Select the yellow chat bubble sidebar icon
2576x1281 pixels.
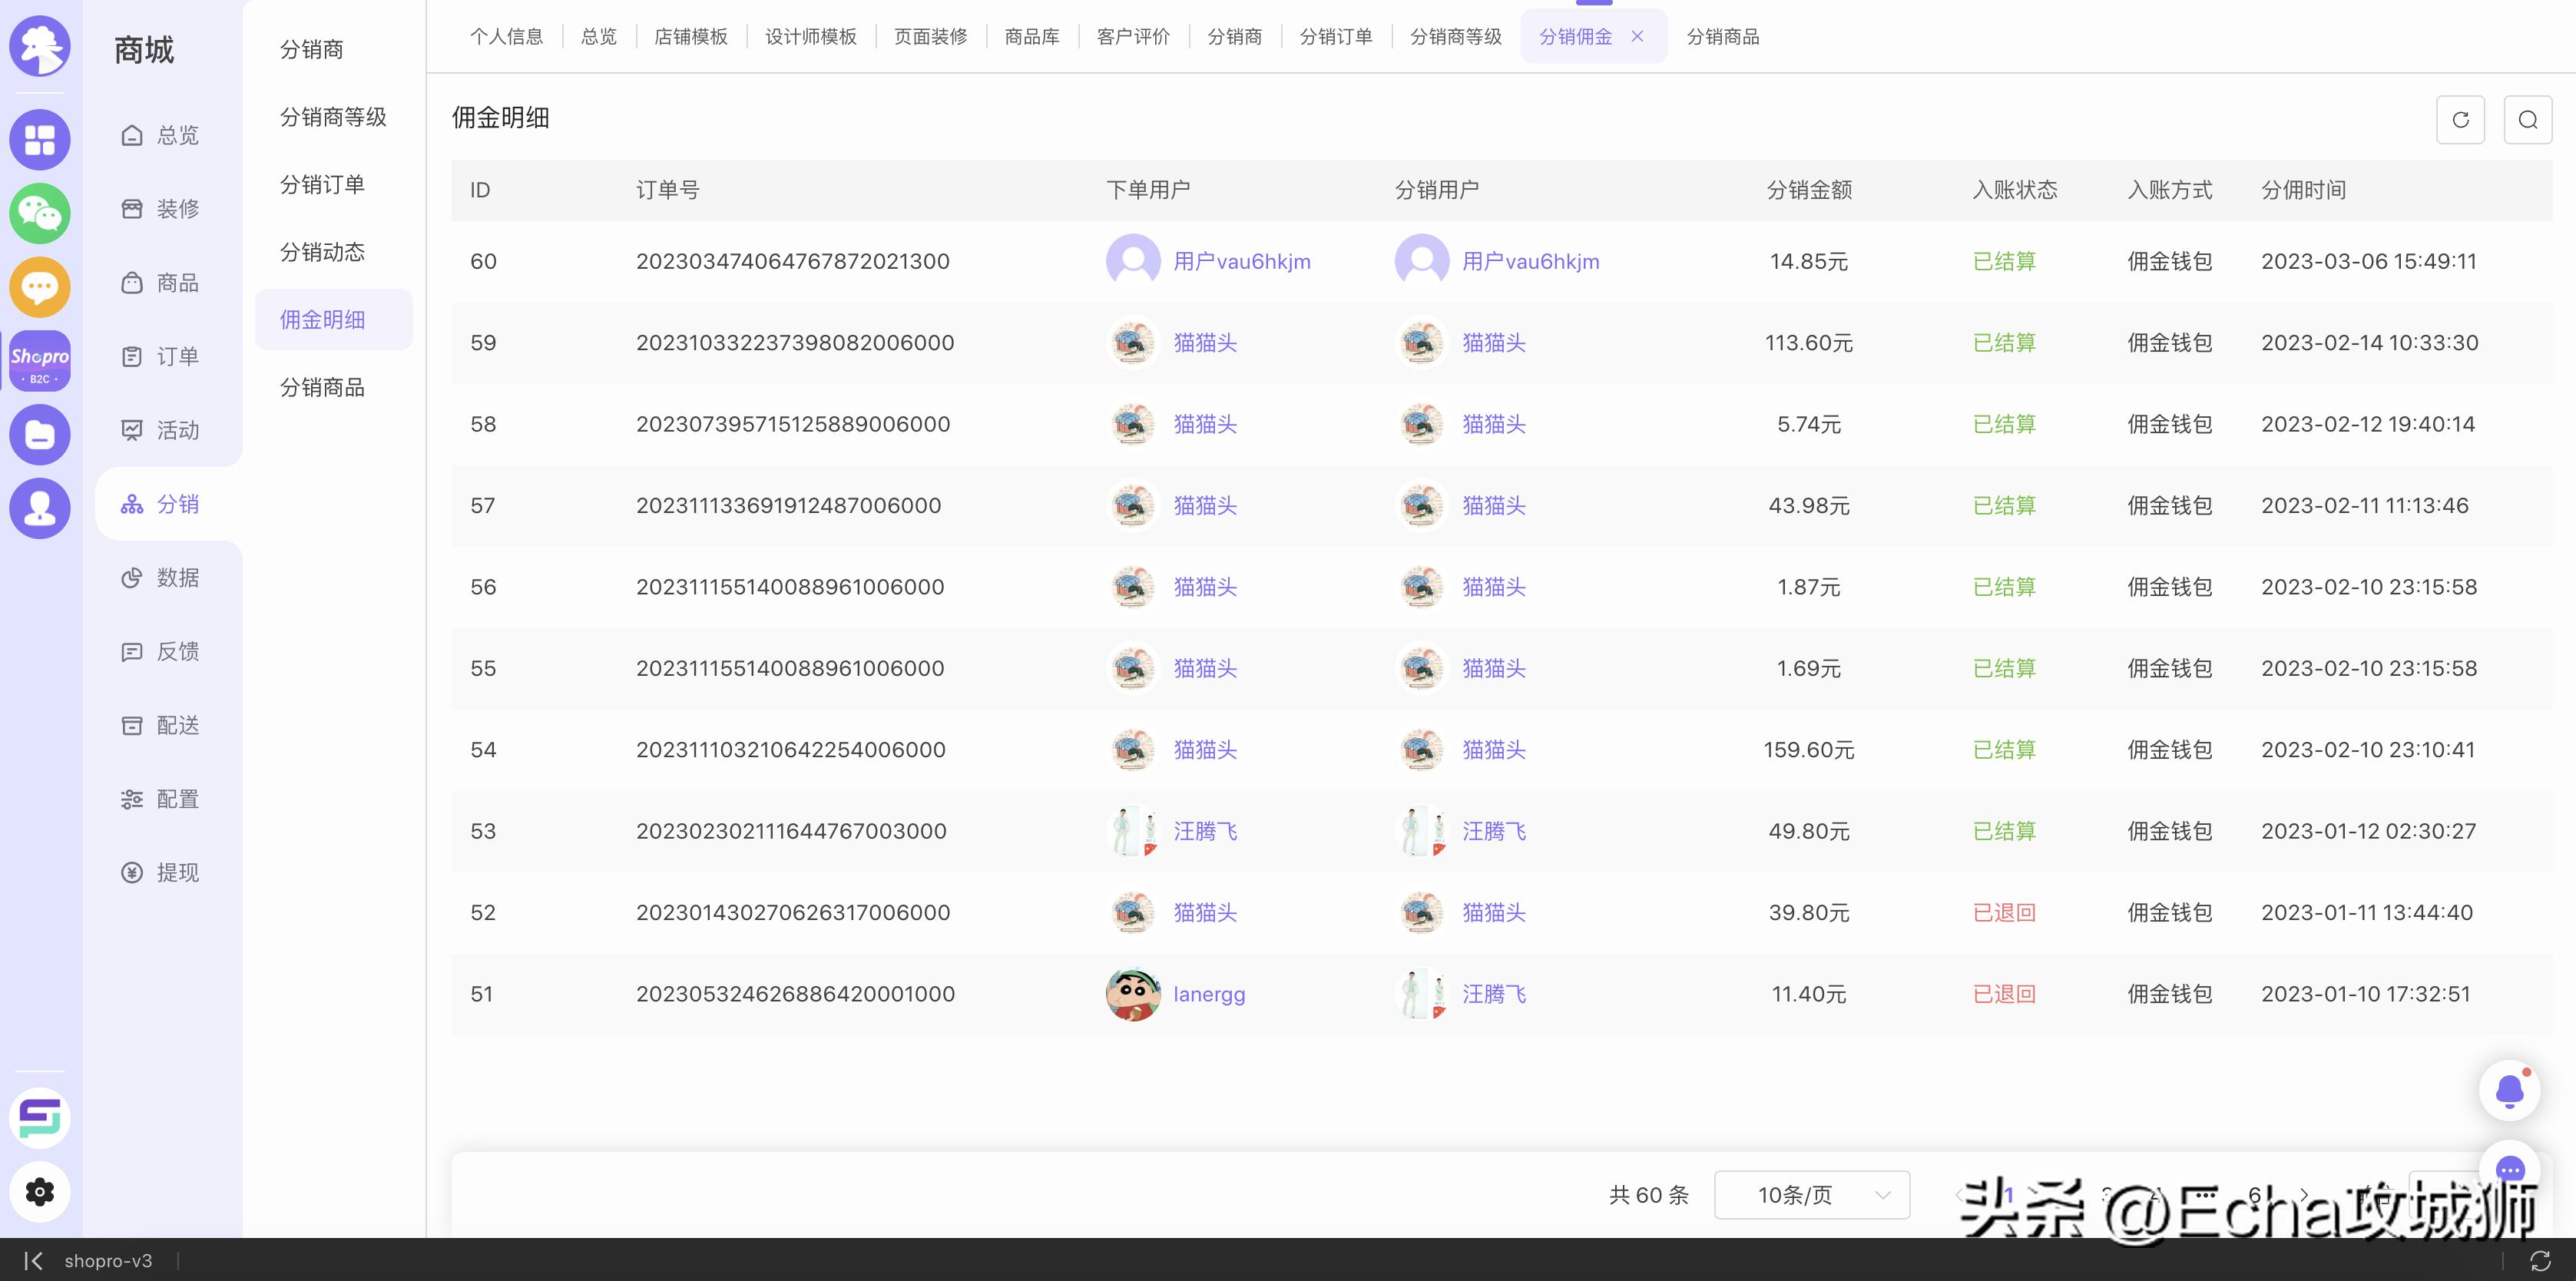[x=40, y=287]
